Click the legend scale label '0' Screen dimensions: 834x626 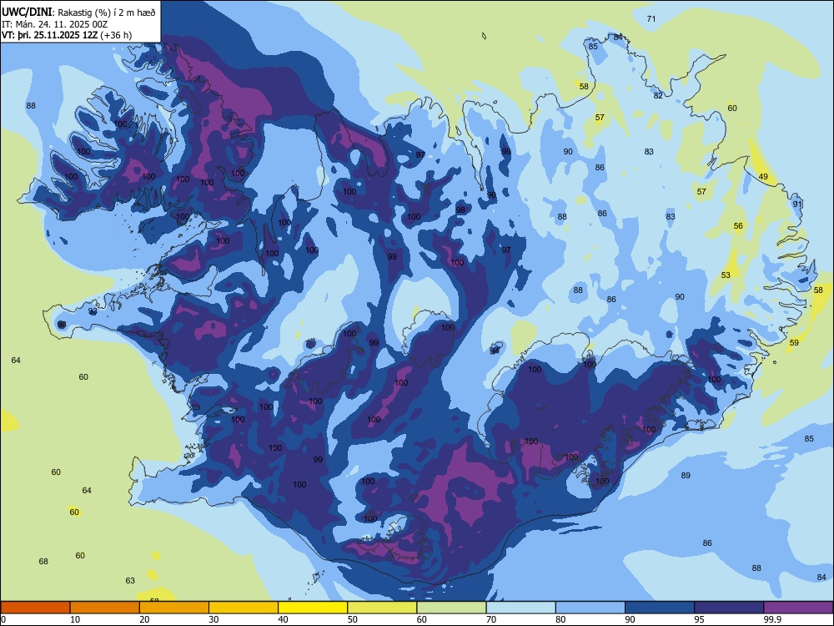[3, 619]
